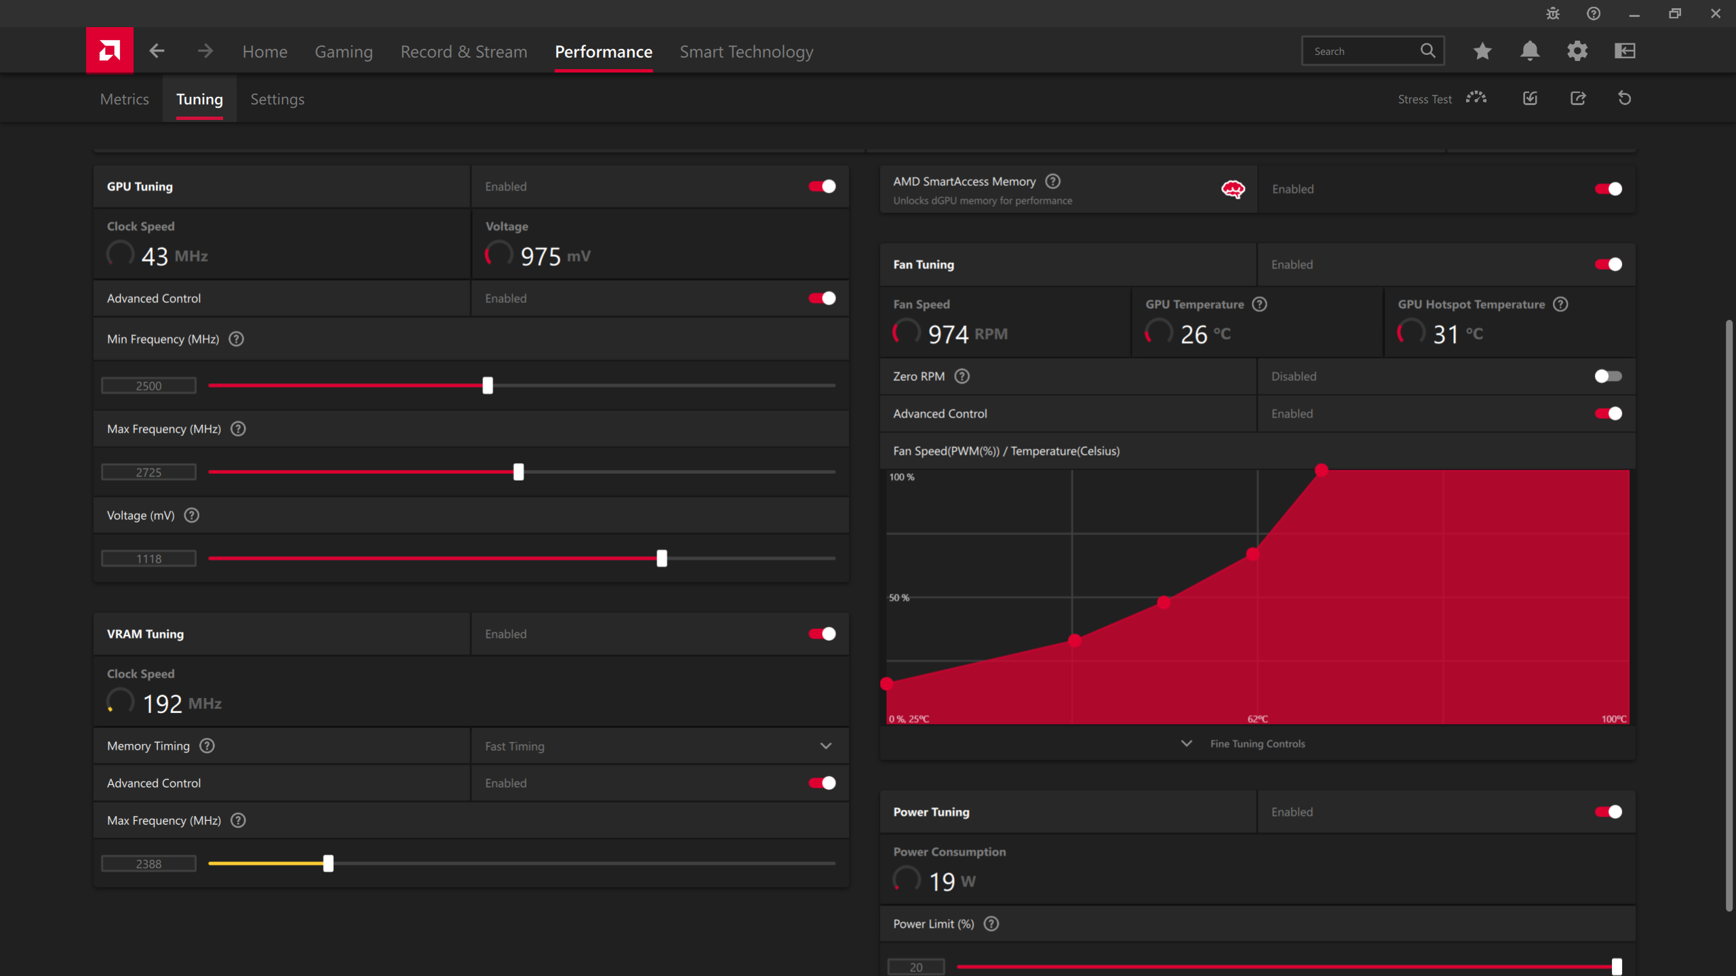
Task: Toggle Fan Advanced Control switch
Action: [1609, 413]
